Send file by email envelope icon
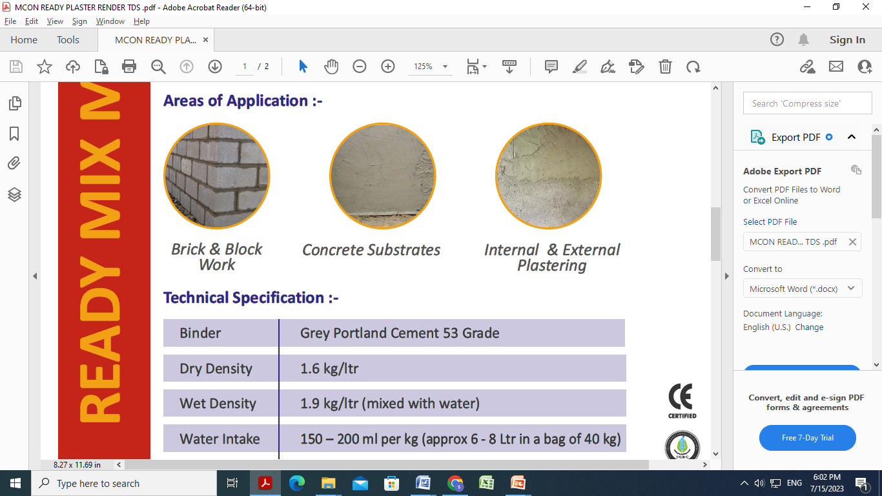This screenshot has width=882, height=496. (836, 67)
